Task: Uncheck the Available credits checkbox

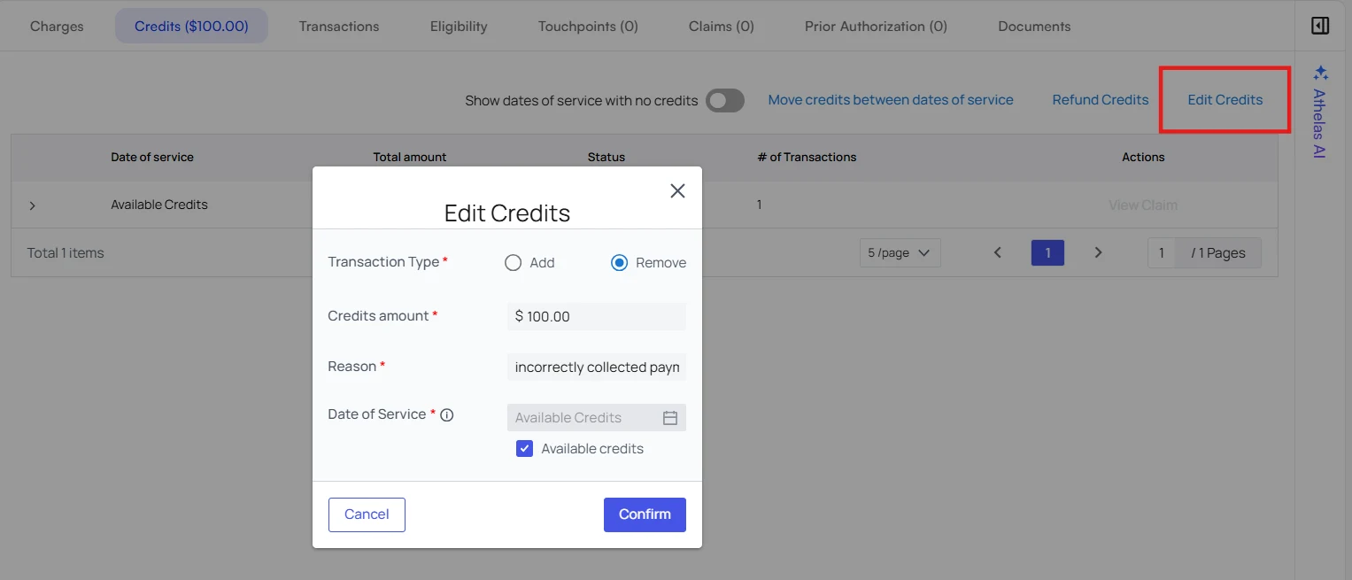Action: (524, 449)
